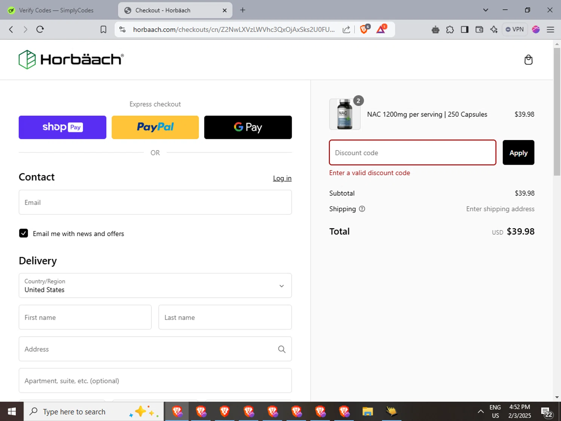Expand the Country/Region dropdown
Image resolution: width=561 pixels, height=421 pixels.
point(155,286)
